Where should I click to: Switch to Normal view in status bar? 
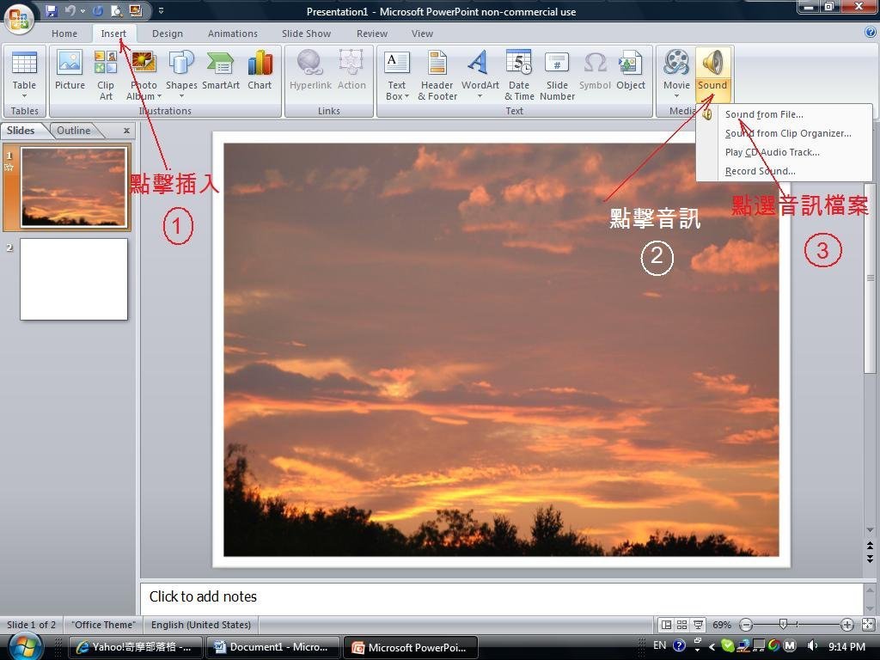click(x=666, y=625)
